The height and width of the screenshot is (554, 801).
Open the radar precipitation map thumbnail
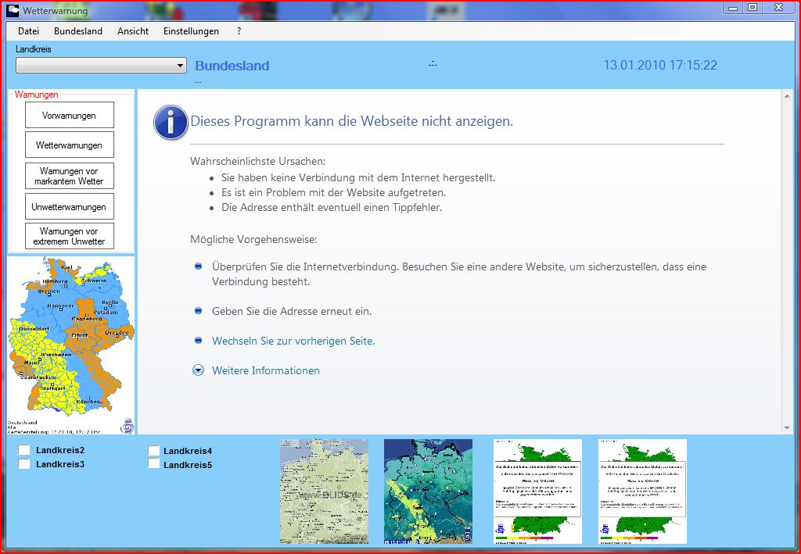click(x=428, y=491)
